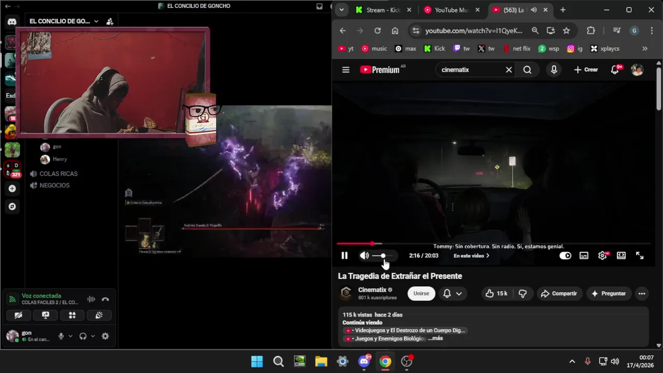Toggle YouTube autoplay switch
Screen dimensions: 663x373
click(x=565, y=255)
